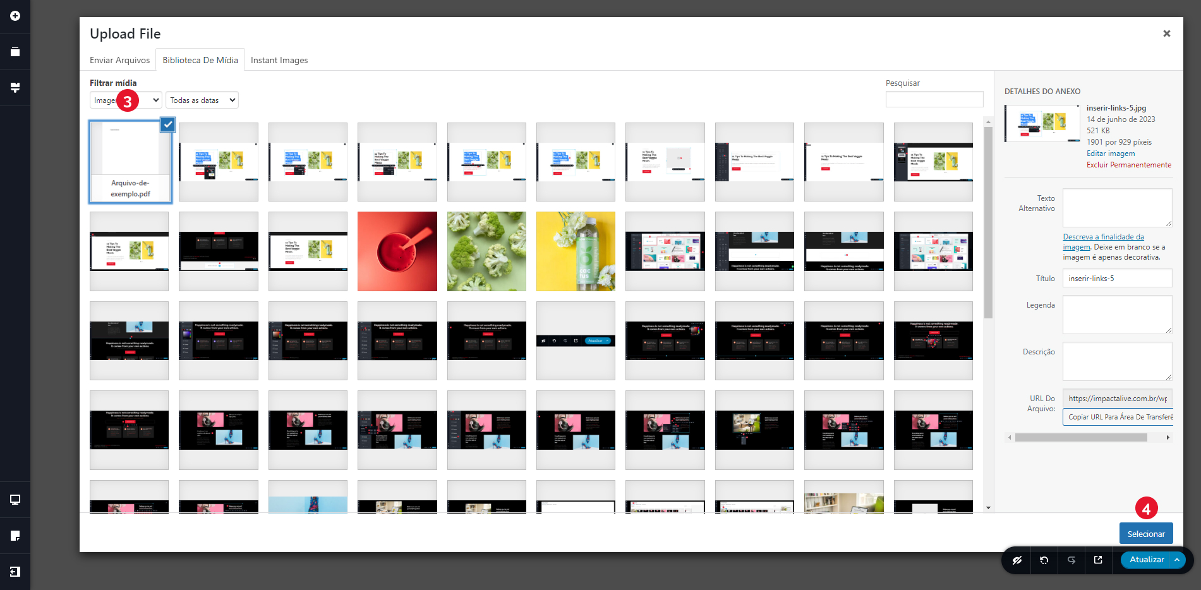Click the 'Excluir Permanentemente' link
The height and width of the screenshot is (590, 1201).
click(1128, 165)
